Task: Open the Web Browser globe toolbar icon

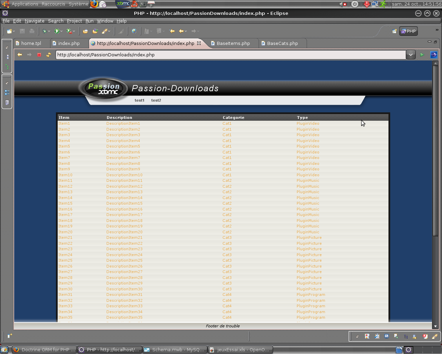Action: pos(134,31)
